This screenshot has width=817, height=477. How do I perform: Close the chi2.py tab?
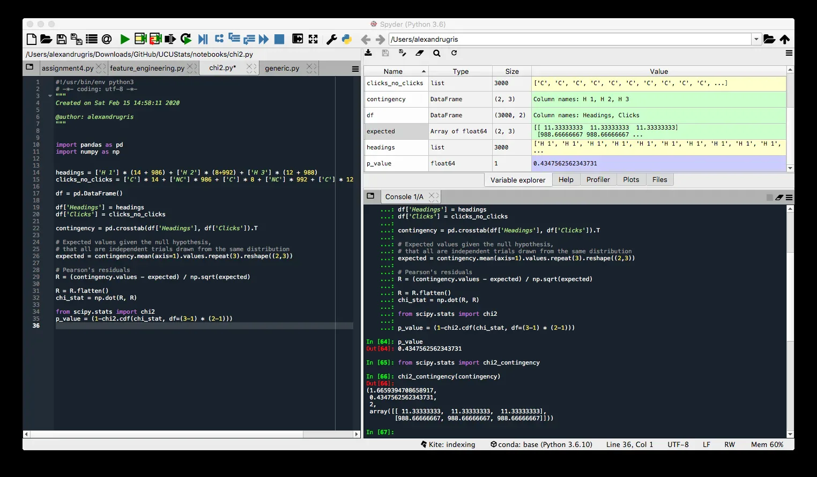point(251,68)
